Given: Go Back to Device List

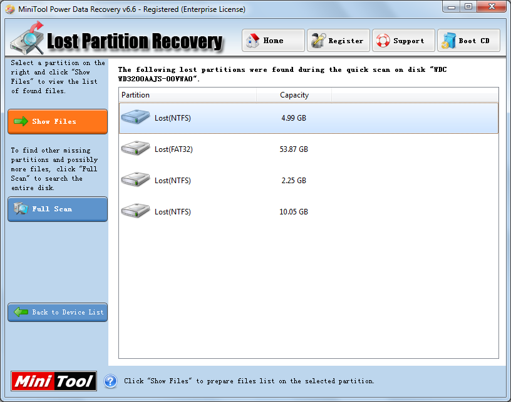Looking at the screenshot, I should 58,312.
